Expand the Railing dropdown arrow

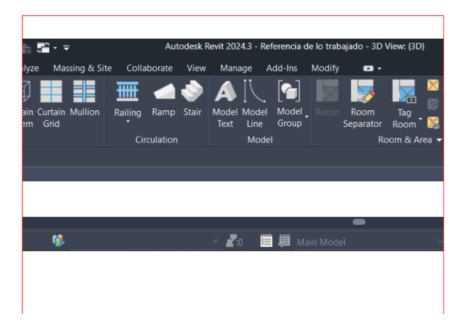[128, 121]
